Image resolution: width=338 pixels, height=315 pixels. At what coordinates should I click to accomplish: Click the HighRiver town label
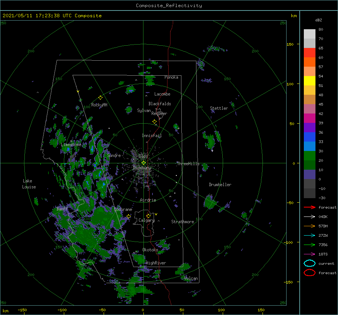[x=156, y=263]
